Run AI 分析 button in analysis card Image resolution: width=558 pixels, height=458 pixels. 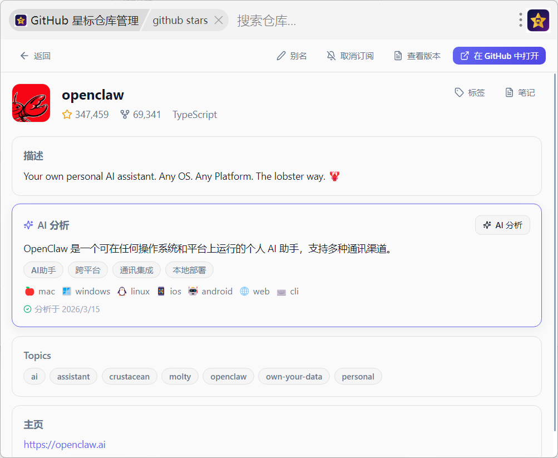point(502,225)
